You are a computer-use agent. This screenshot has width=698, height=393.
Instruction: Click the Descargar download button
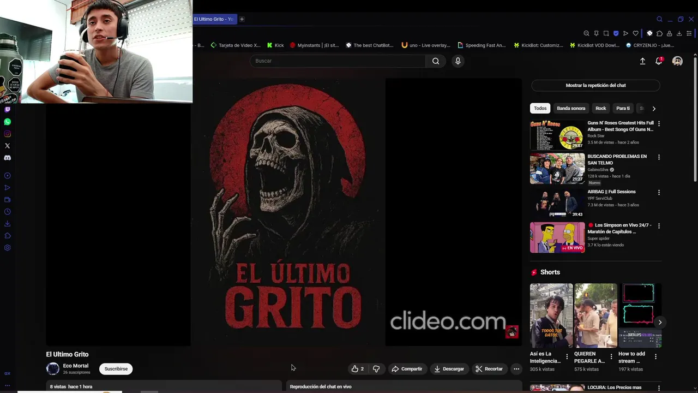(x=449, y=369)
